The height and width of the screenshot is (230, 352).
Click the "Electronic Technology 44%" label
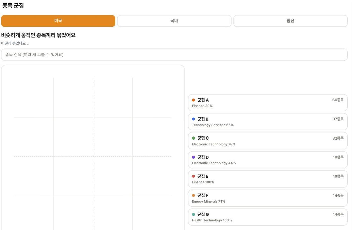(x=214, y=163)
